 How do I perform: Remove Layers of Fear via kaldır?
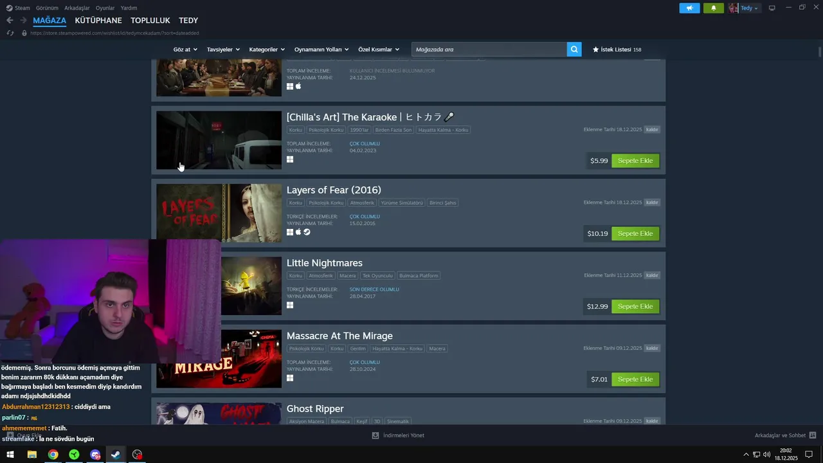(x=652, y=202)
